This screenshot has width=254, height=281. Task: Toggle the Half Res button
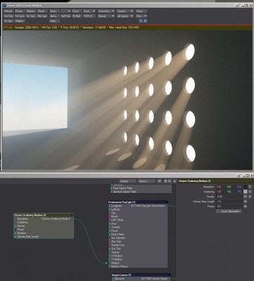[65, 16]
